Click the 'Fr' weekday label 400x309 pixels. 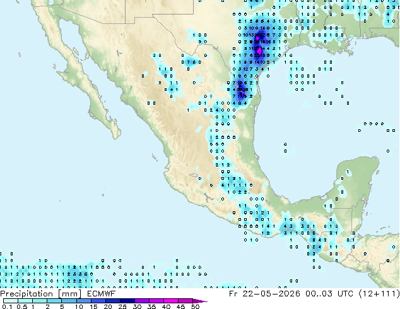coord(233,294)
